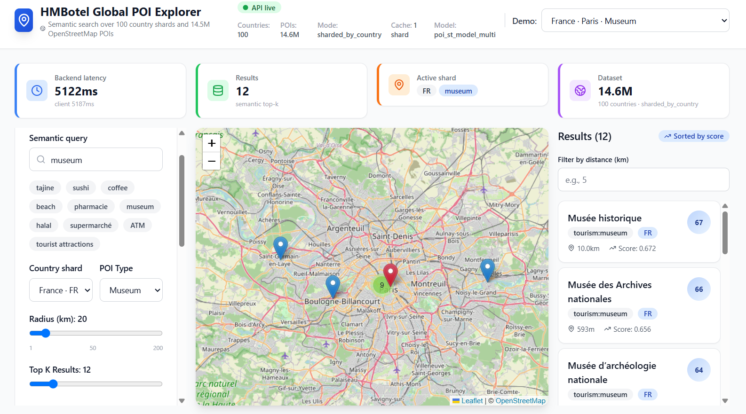
Task: Click tourism:museum tag on Musée historique
Action: (600, 233)
